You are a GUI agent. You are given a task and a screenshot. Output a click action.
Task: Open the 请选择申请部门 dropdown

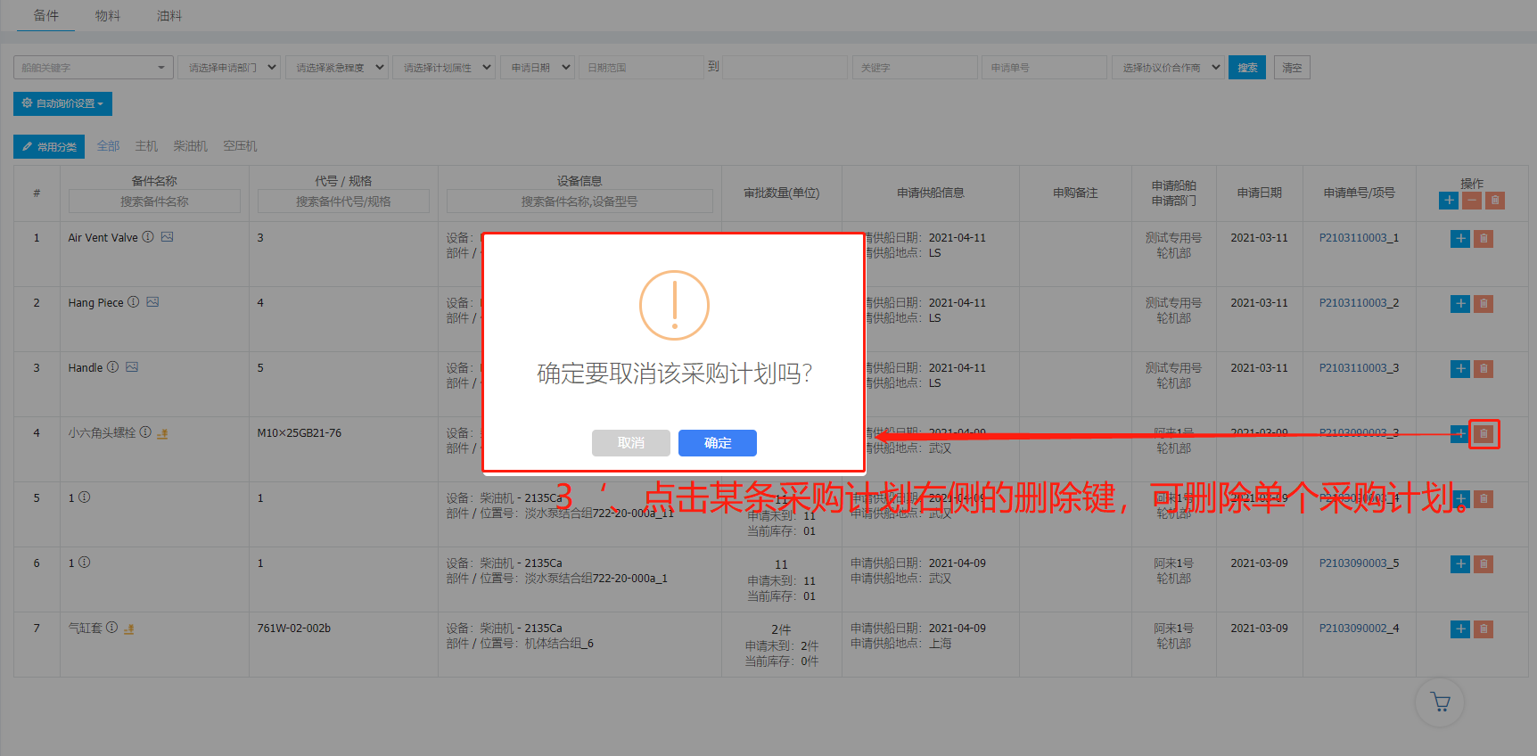tap(229, 68)
